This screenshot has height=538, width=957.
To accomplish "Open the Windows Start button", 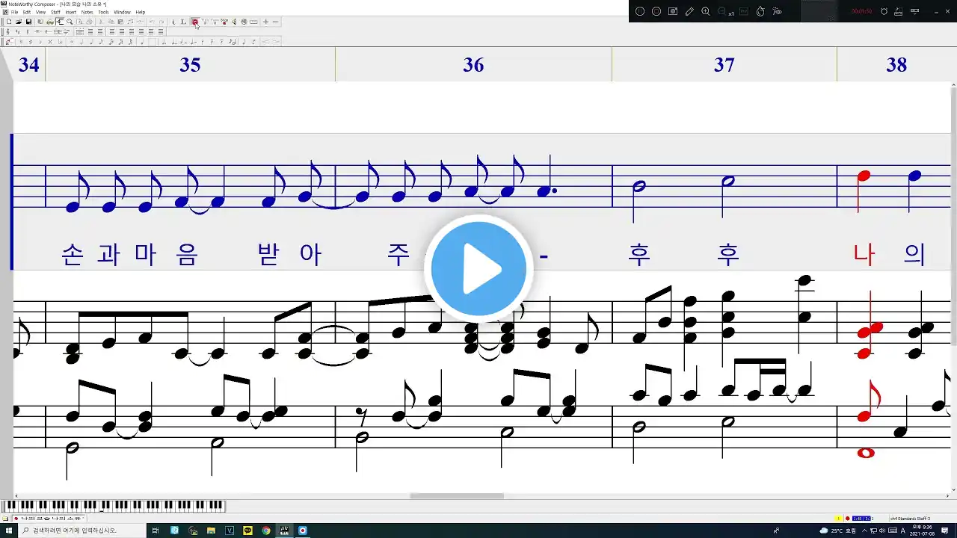I will tap(9, 531).
